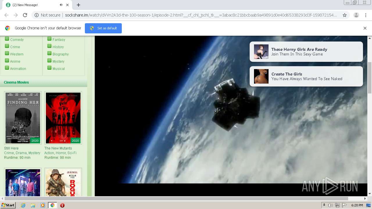Show hidden tray icons arrow
Viewport: 372px width, 209px height.
324,205
